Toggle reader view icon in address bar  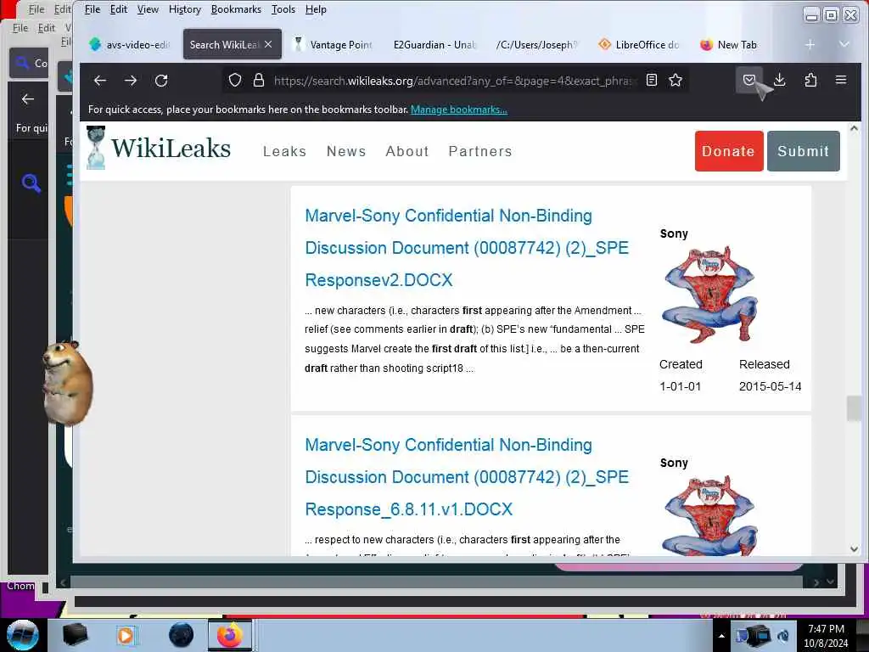pos(652,81)
